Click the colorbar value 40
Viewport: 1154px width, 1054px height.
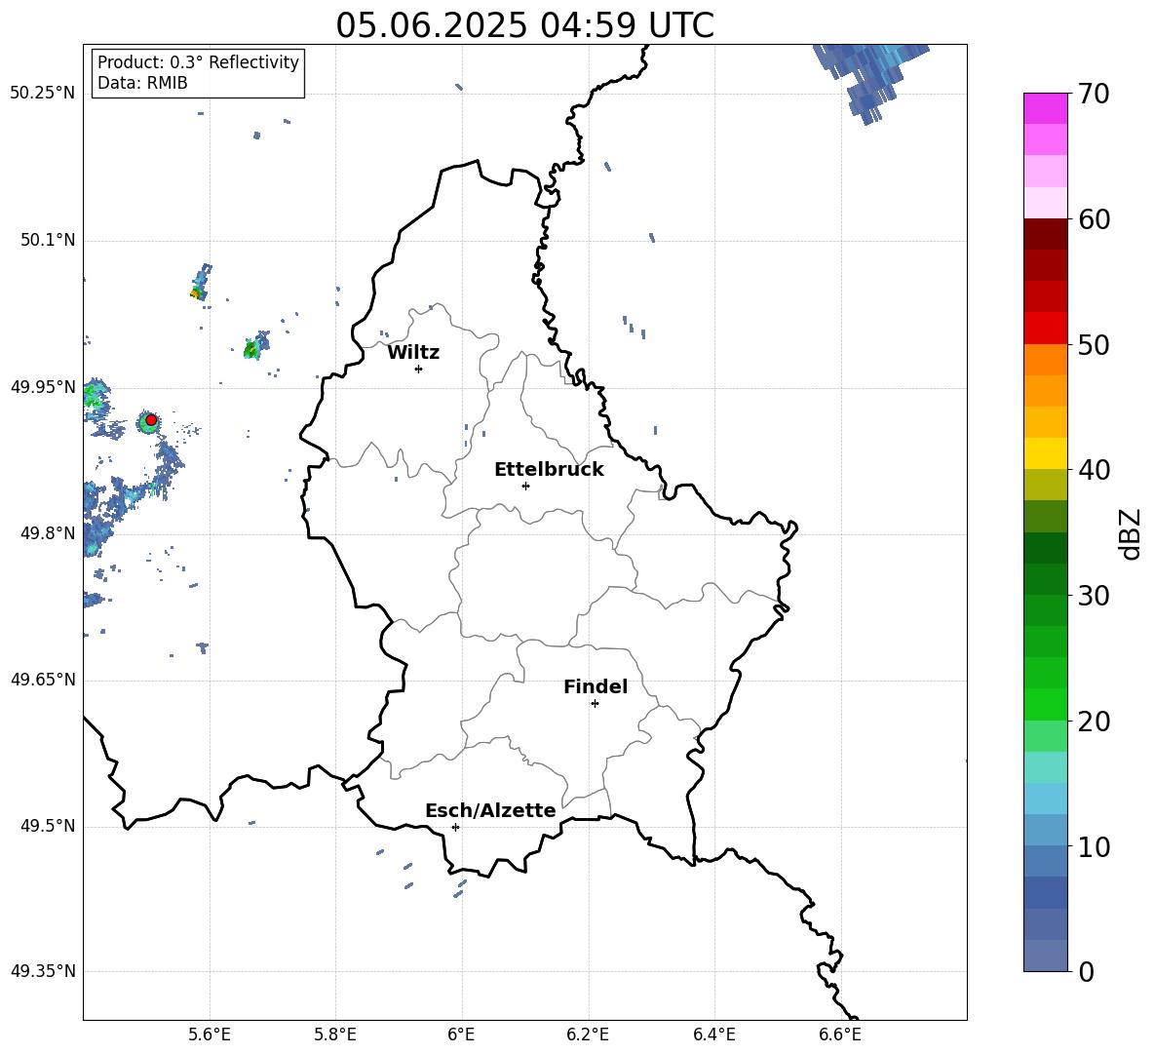1094,470
